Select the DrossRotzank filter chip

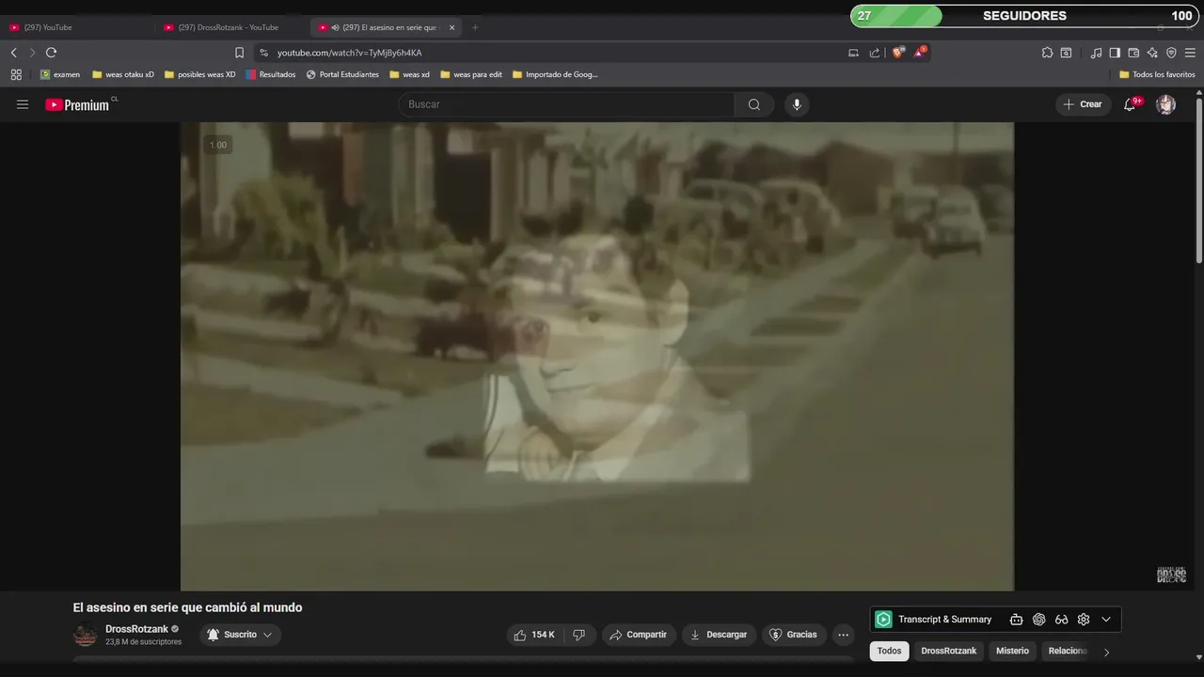tap(948, 651)
